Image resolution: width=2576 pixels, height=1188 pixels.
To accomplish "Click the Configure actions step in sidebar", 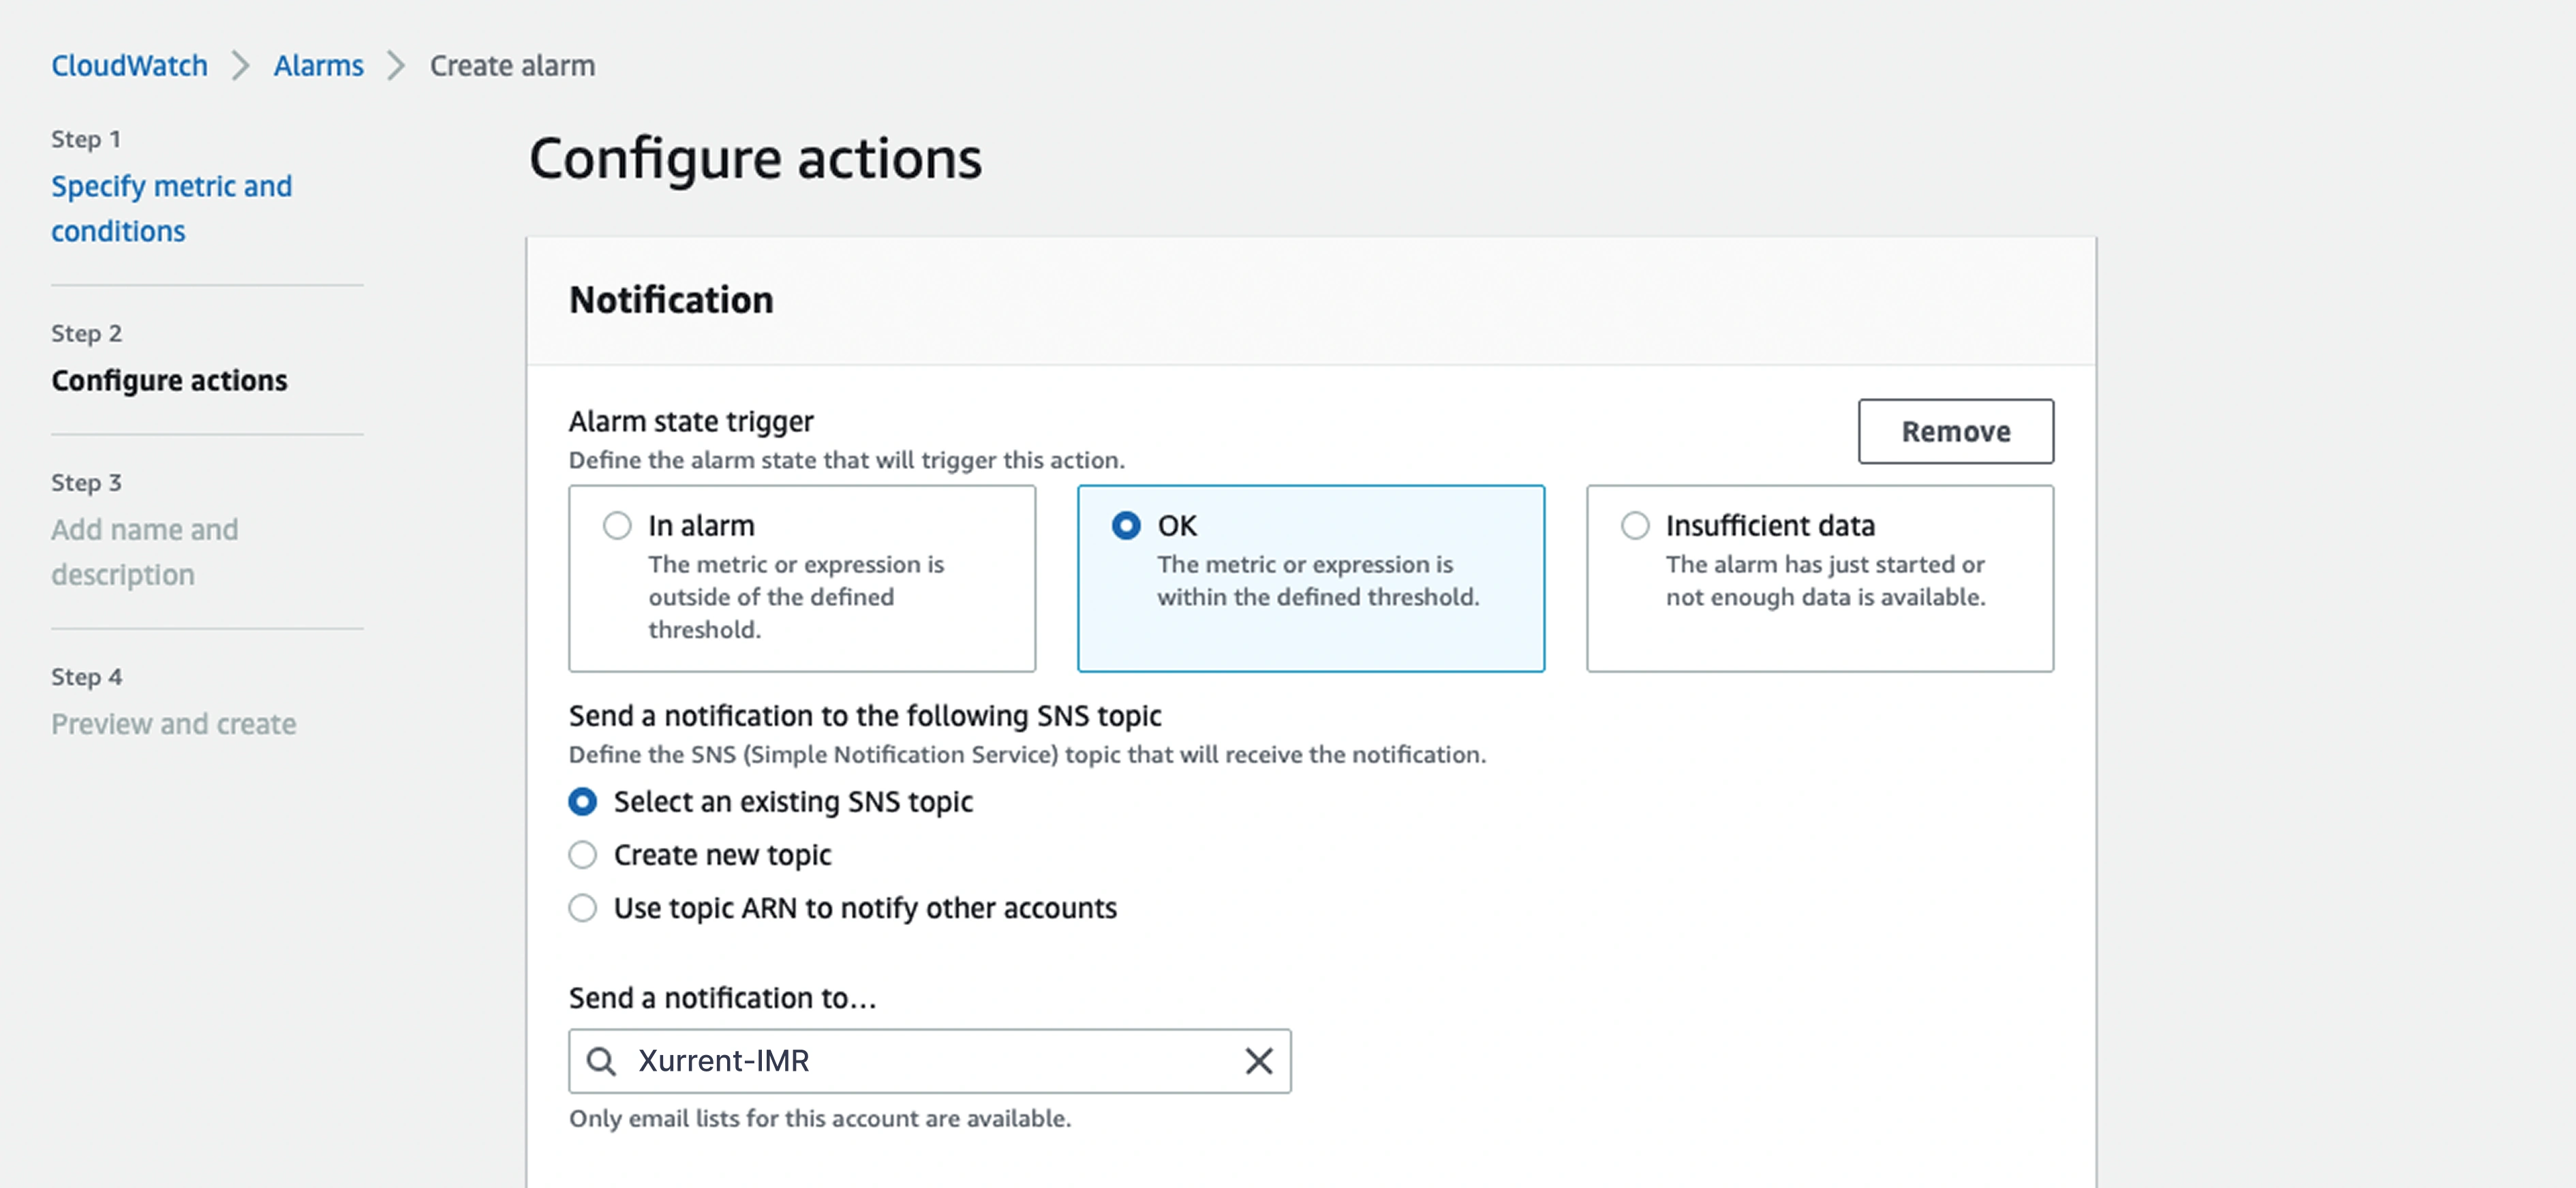I will tap(169, 381).
